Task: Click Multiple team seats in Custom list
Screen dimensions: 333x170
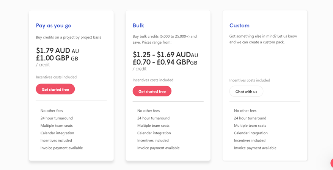Action: click(250, 126)
